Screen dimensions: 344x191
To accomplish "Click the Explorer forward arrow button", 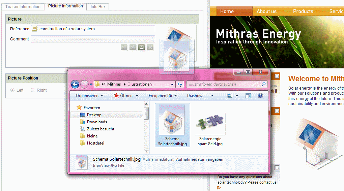I will pos(84,84).
